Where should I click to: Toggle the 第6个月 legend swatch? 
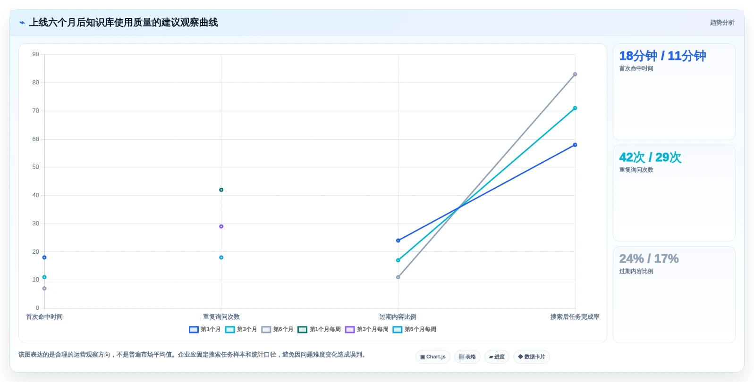tap(266, 330)
